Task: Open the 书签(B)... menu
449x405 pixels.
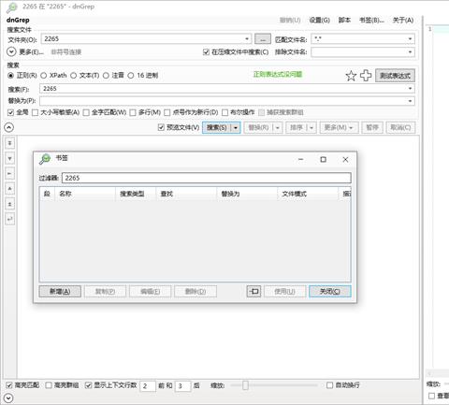Action: pyautogui.click(x=371, y=21)
